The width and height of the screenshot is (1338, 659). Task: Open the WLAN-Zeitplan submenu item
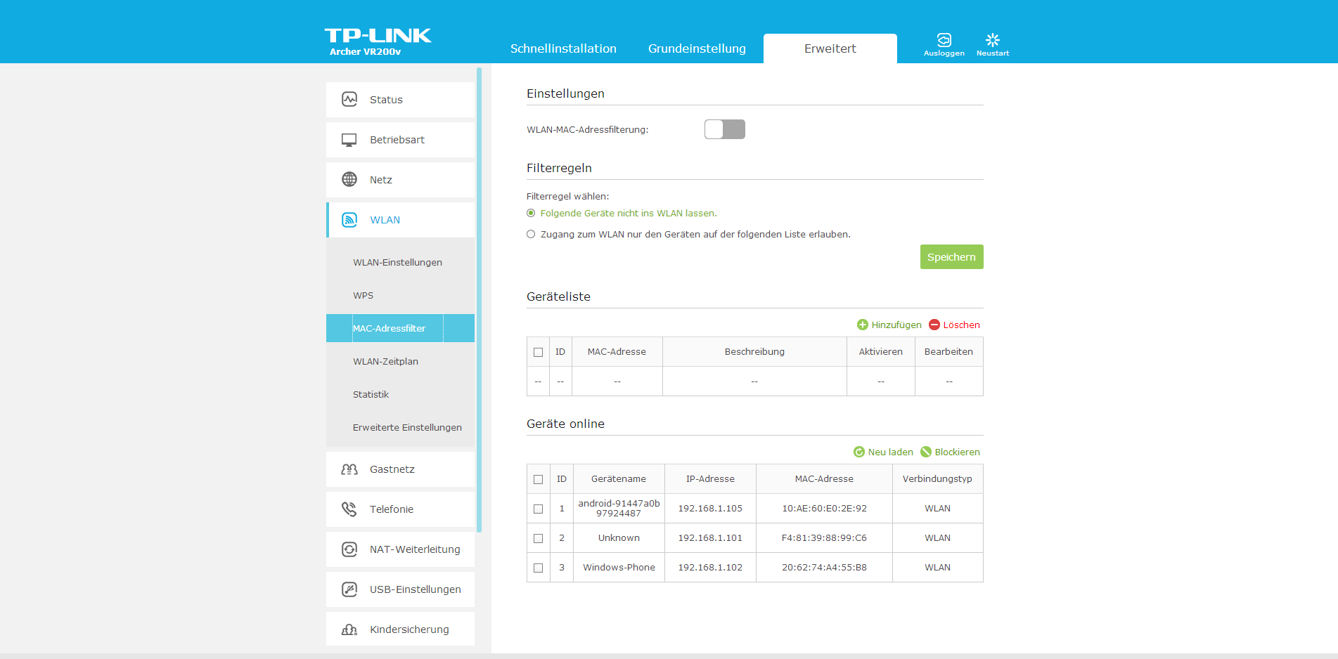(385, 361)
